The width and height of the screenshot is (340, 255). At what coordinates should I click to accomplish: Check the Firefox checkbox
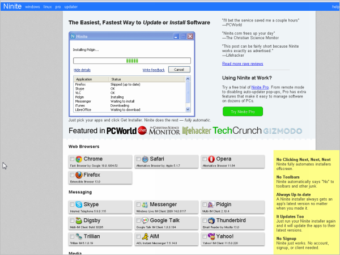click(x=72, y=175)
